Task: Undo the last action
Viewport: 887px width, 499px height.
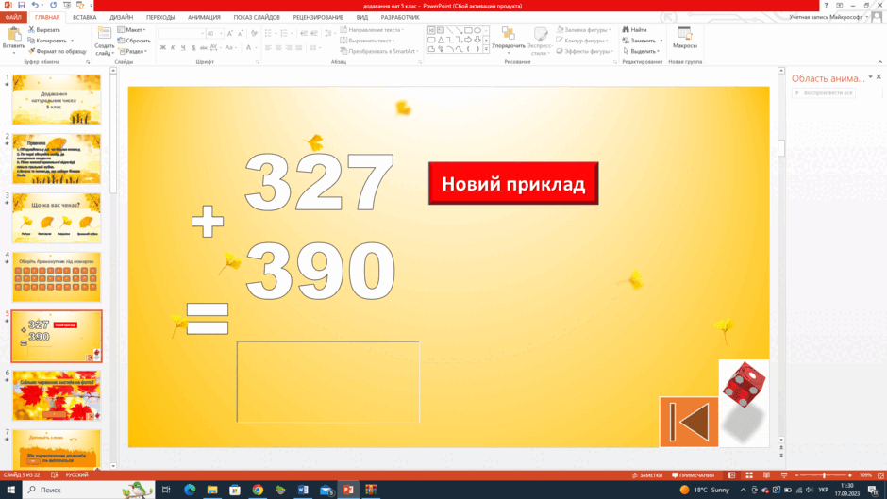Action: 35,5
